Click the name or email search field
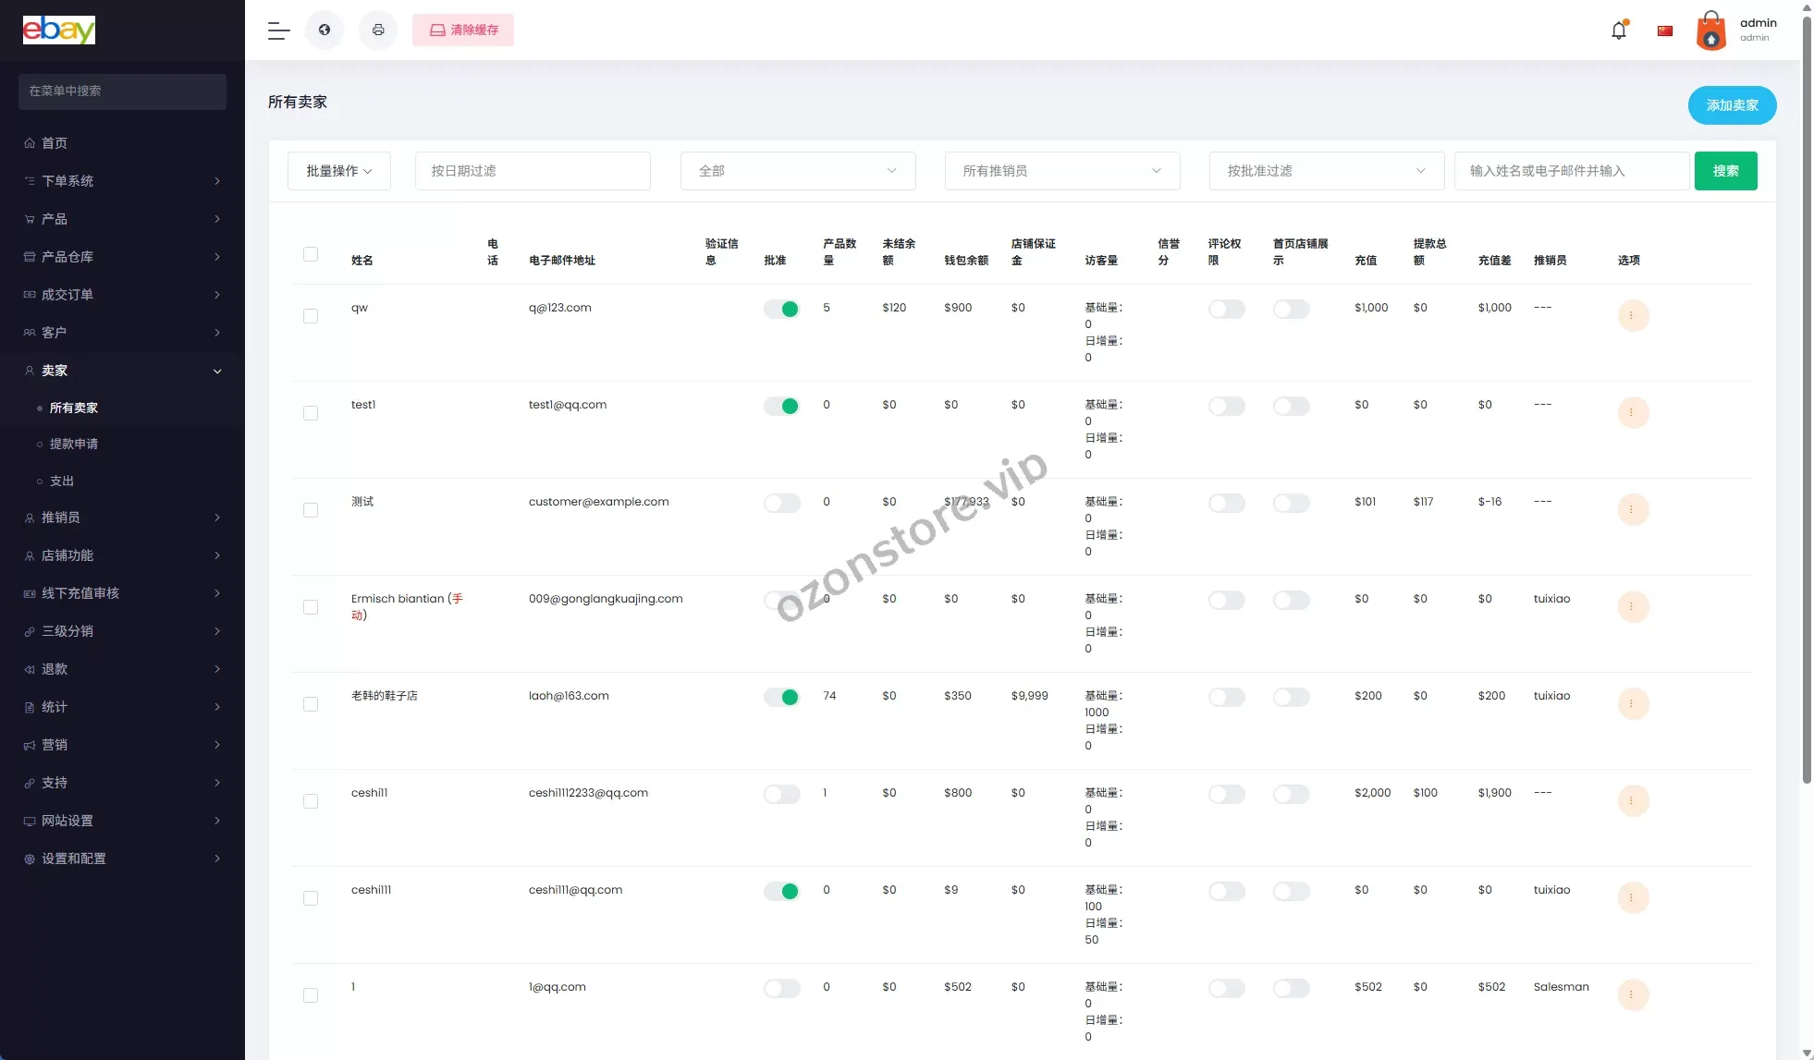Viewport: 1814px width, 1060px height. (1571, 171)
